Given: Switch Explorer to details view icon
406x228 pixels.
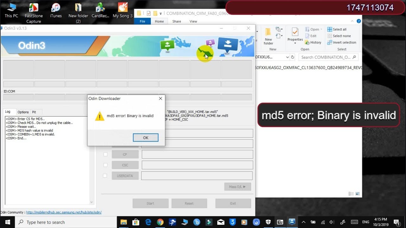Looking at the screenshot, I should point(351,194).
